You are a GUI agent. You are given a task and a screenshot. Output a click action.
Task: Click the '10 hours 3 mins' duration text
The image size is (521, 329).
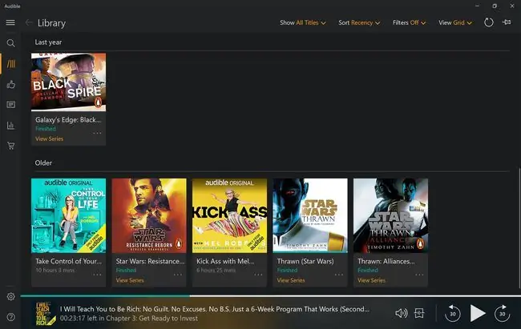[x=55, y=271]
